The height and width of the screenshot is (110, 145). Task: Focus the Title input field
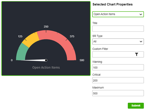[x=118, y=29]
